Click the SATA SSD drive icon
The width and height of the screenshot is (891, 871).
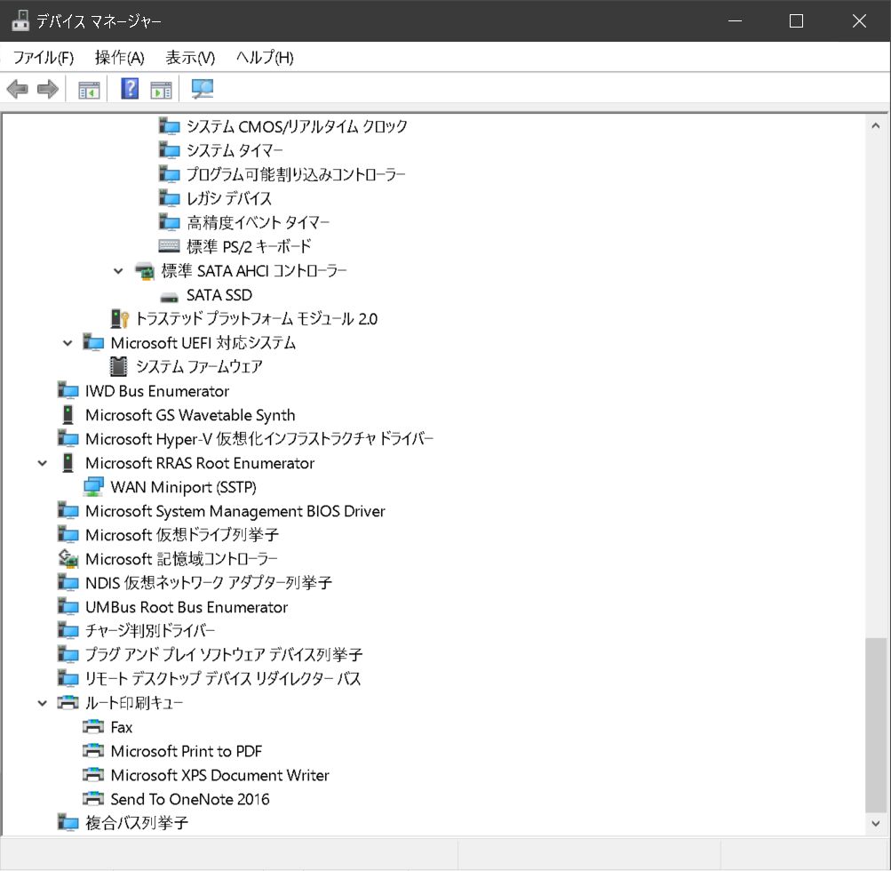pos(169,295)
